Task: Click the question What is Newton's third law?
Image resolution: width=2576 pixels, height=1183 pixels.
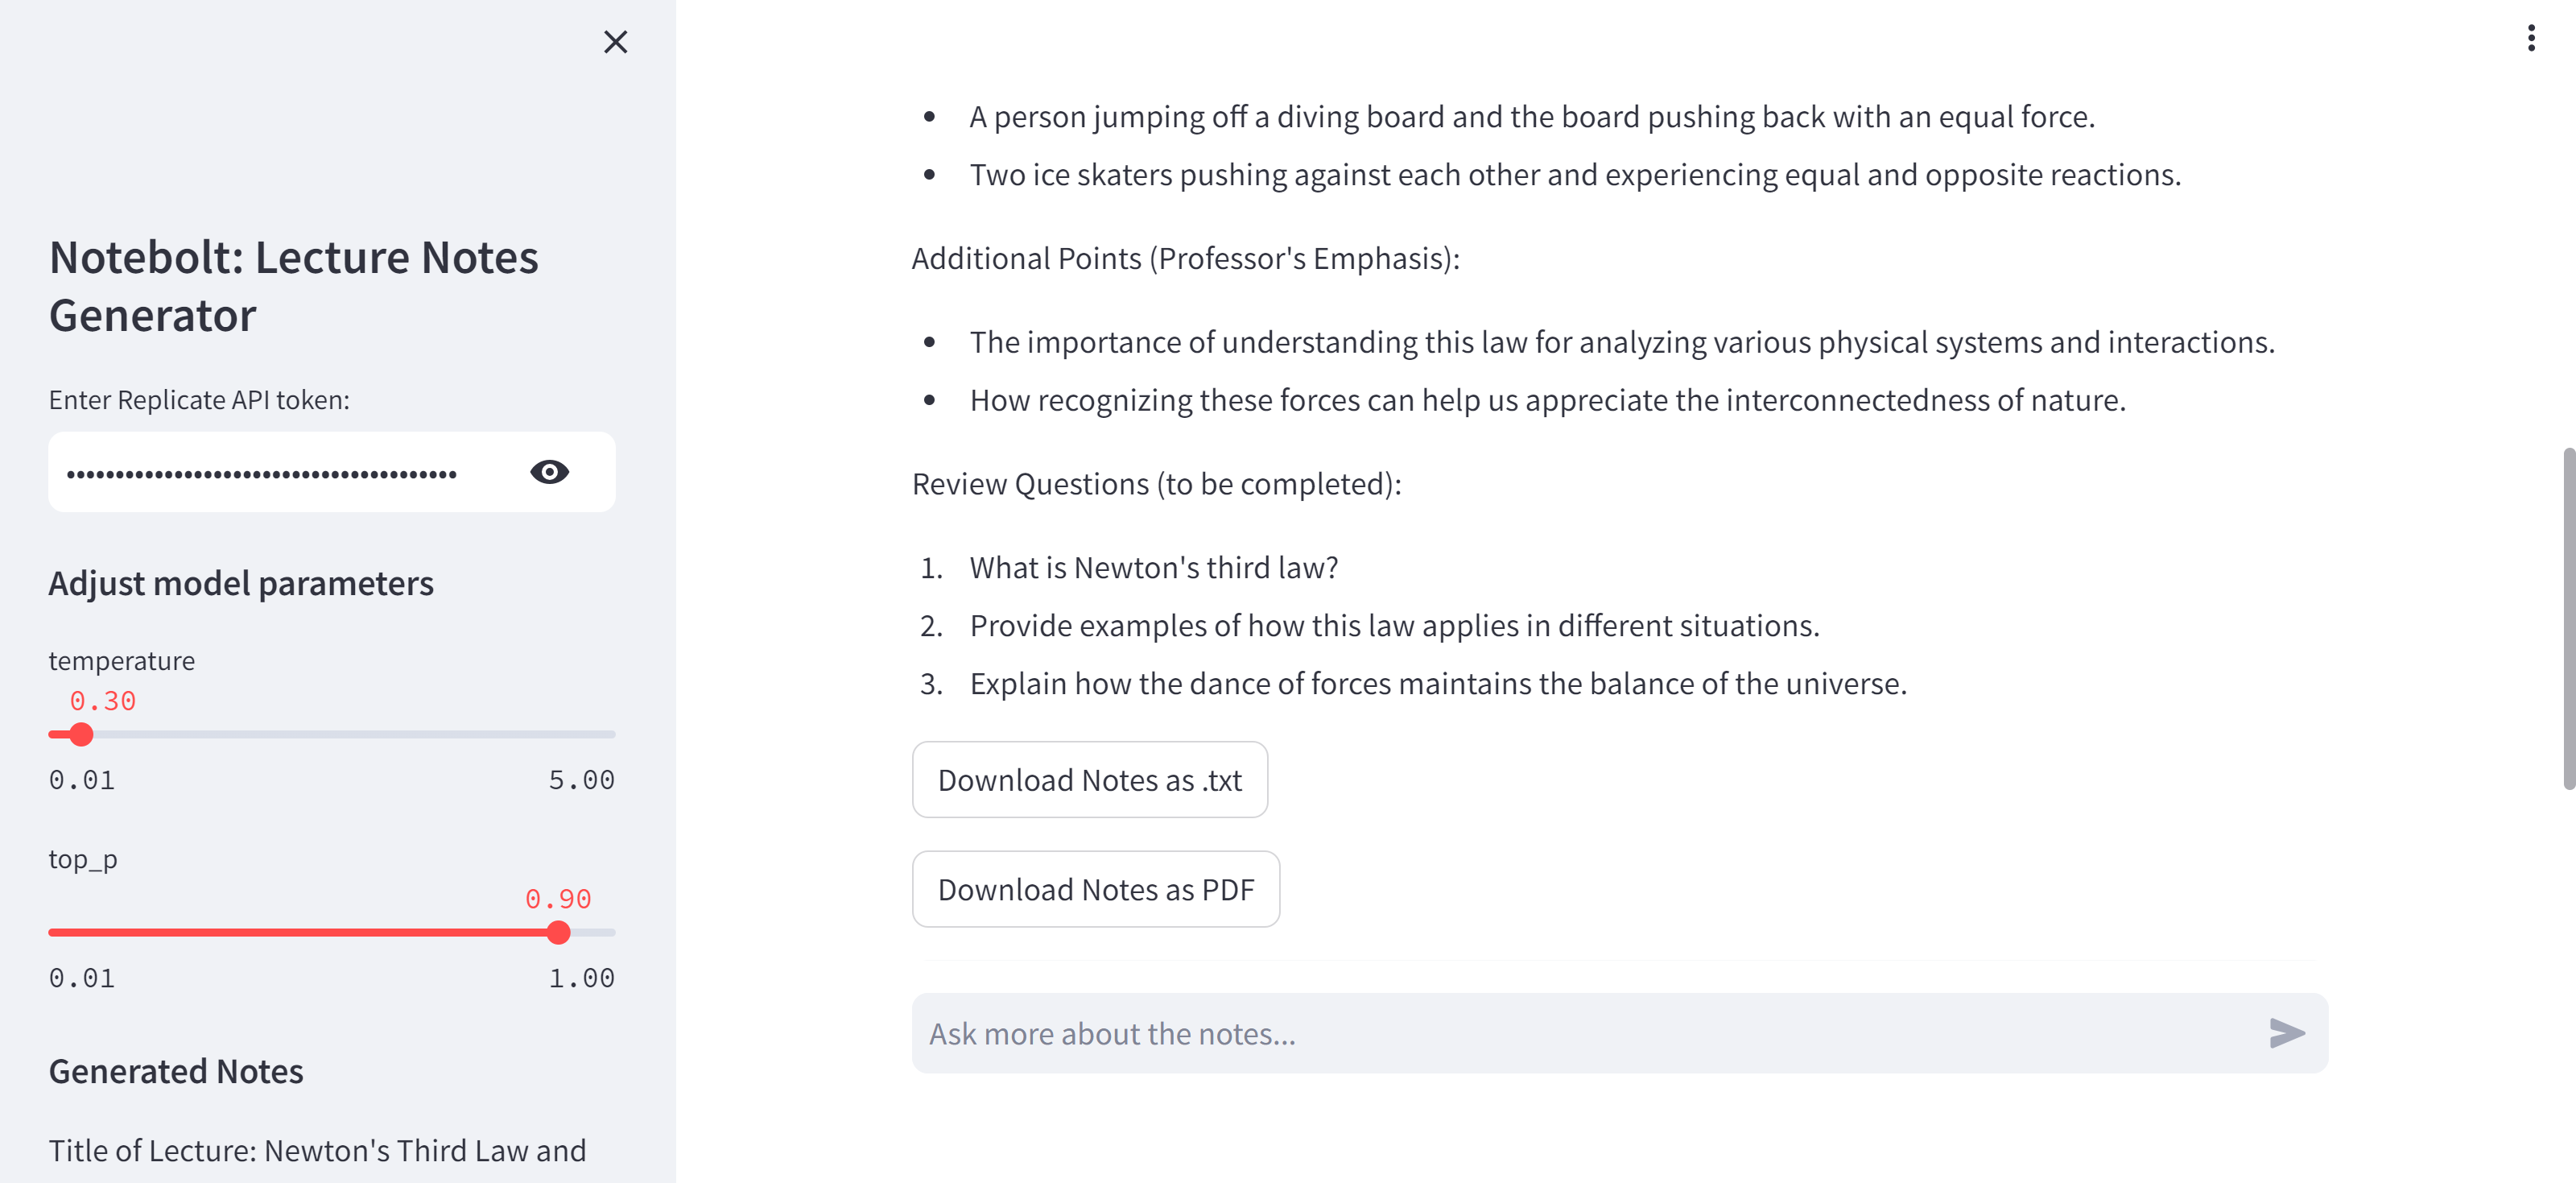Action: (1154, 568)
